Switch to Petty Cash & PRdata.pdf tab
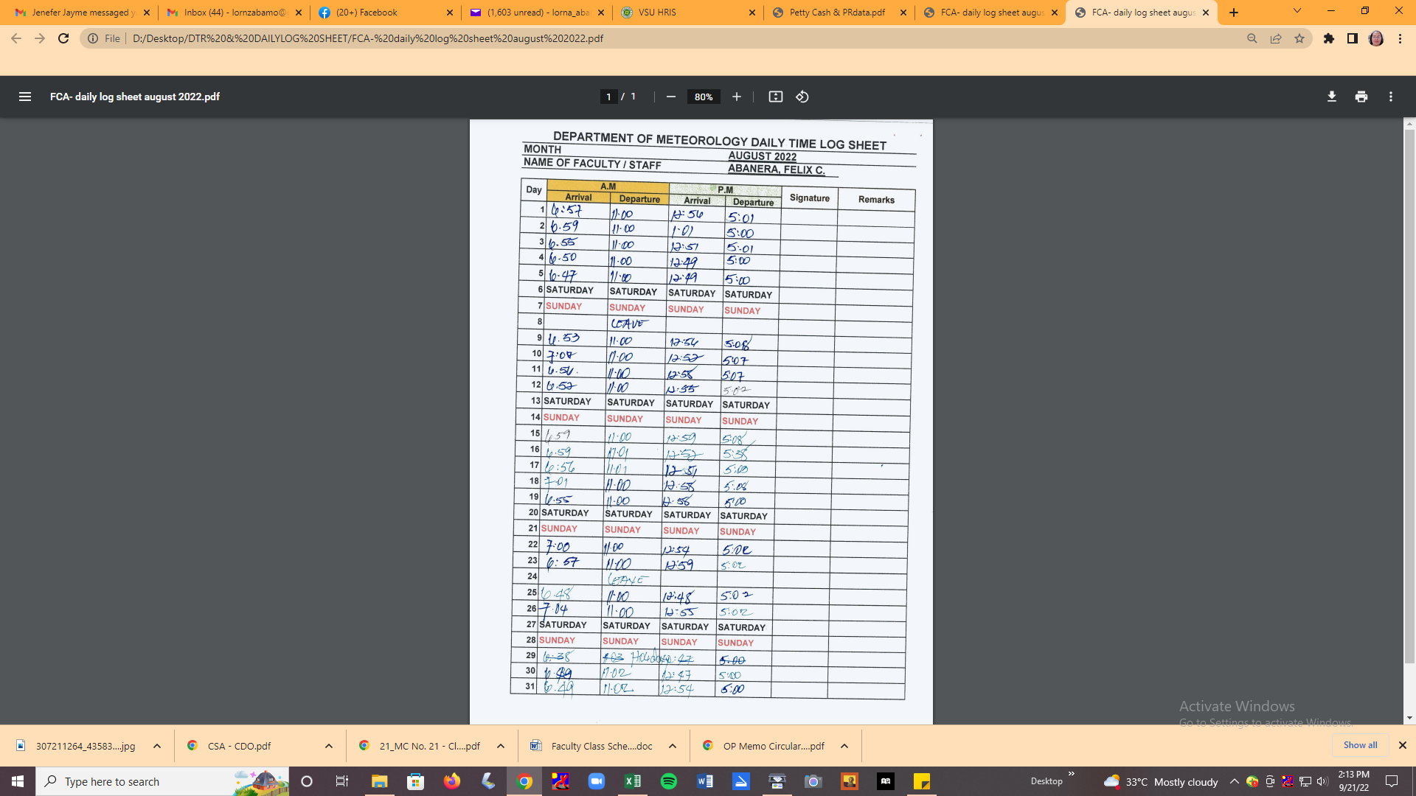Viewport: 1416px width, 796px height. (836, 13)
